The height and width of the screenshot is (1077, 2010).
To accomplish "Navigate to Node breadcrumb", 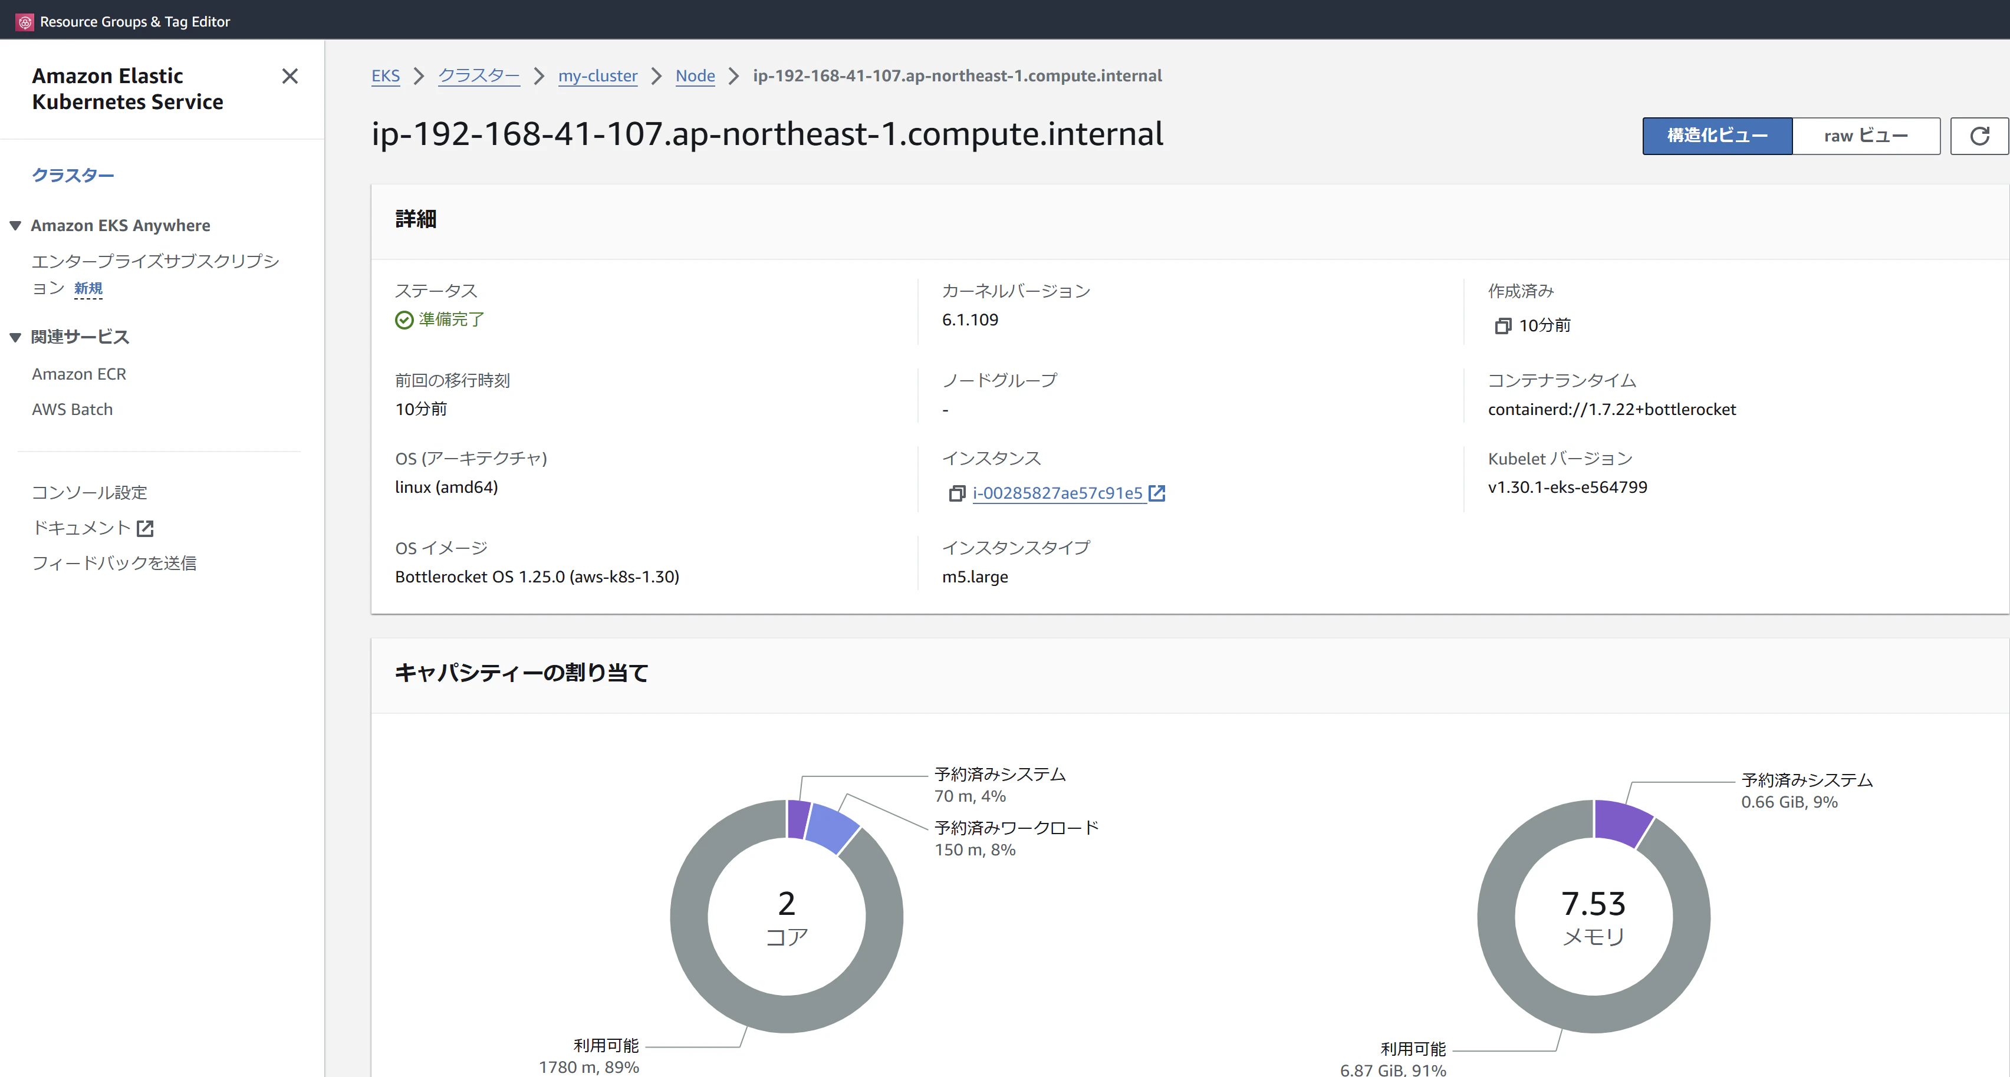I will click(x=695, y=75).
